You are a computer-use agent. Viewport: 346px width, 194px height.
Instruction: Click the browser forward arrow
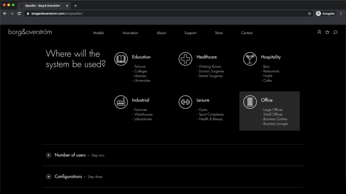coord(12,13)
